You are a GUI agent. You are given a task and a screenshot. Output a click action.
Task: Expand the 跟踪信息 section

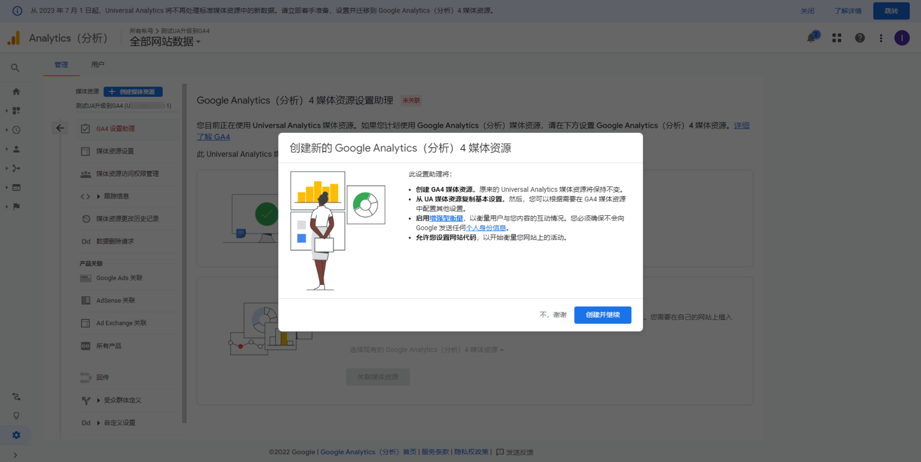(x=128, y=196)
